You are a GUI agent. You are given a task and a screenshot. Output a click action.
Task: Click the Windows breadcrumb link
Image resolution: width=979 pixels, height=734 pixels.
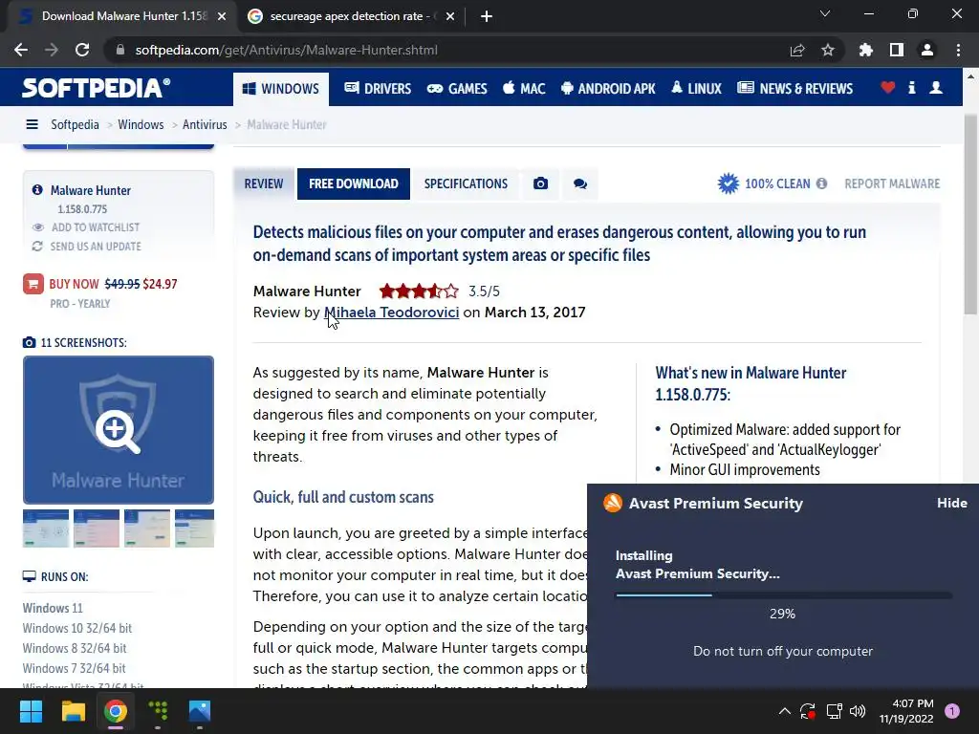coord(141,124)
